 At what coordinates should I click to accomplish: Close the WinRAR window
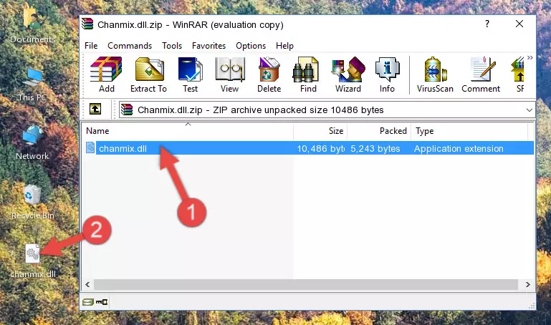tap(519, 24)
